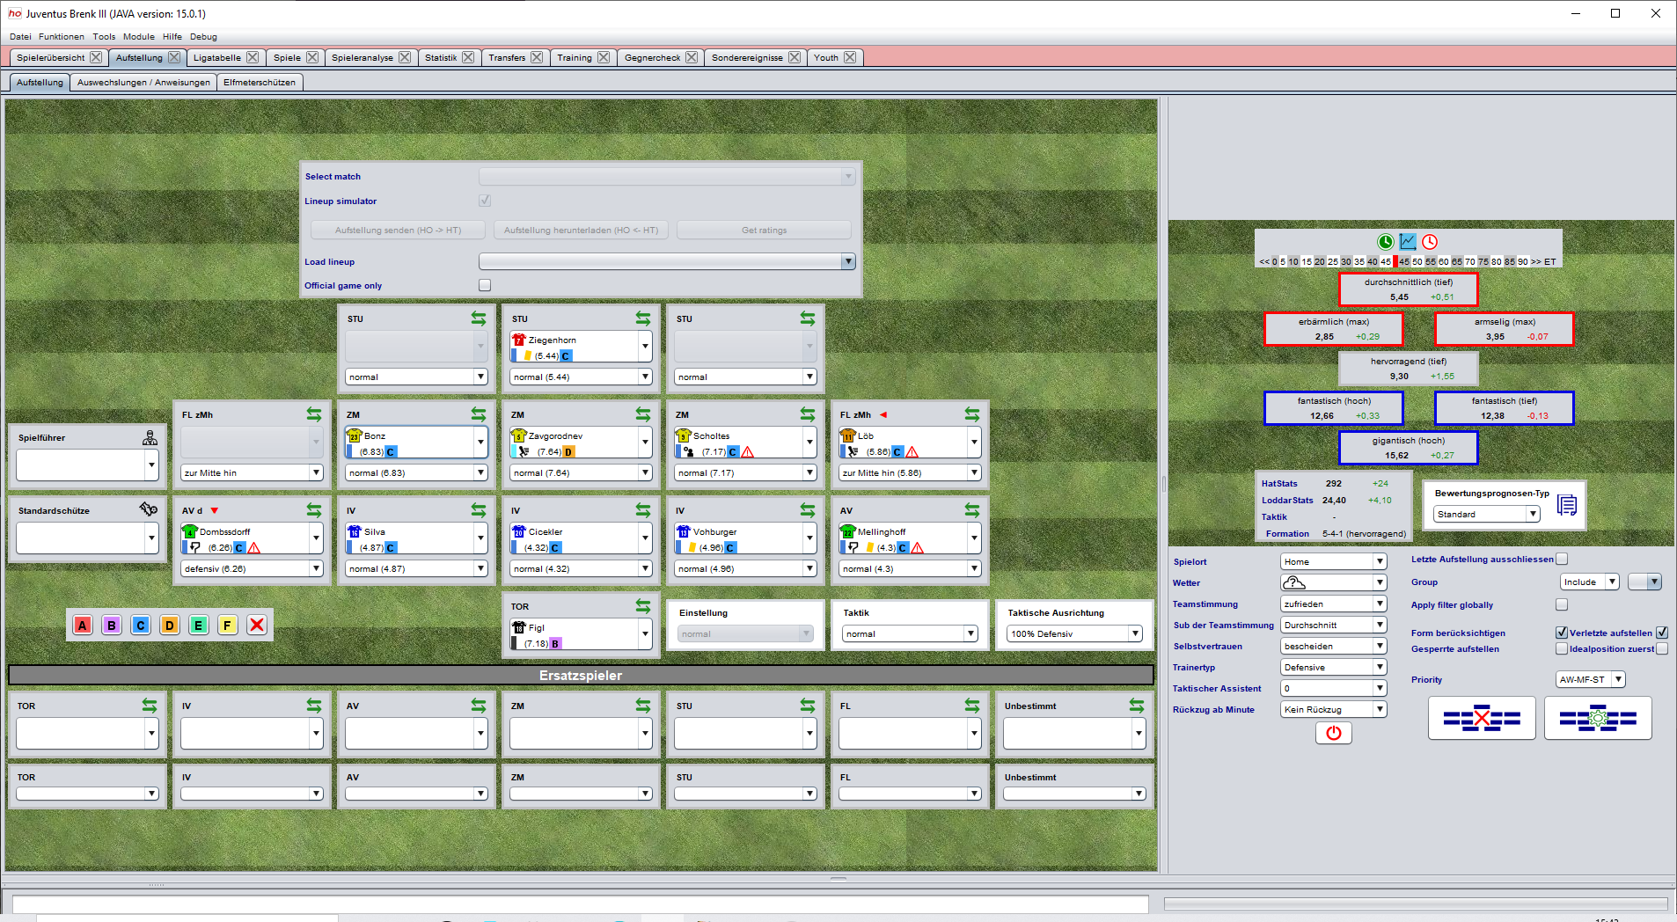Viewport: 1677px width, 922px height.
Task: Click the auto lineup assistant gear icon
Action: pos(1598,719)
